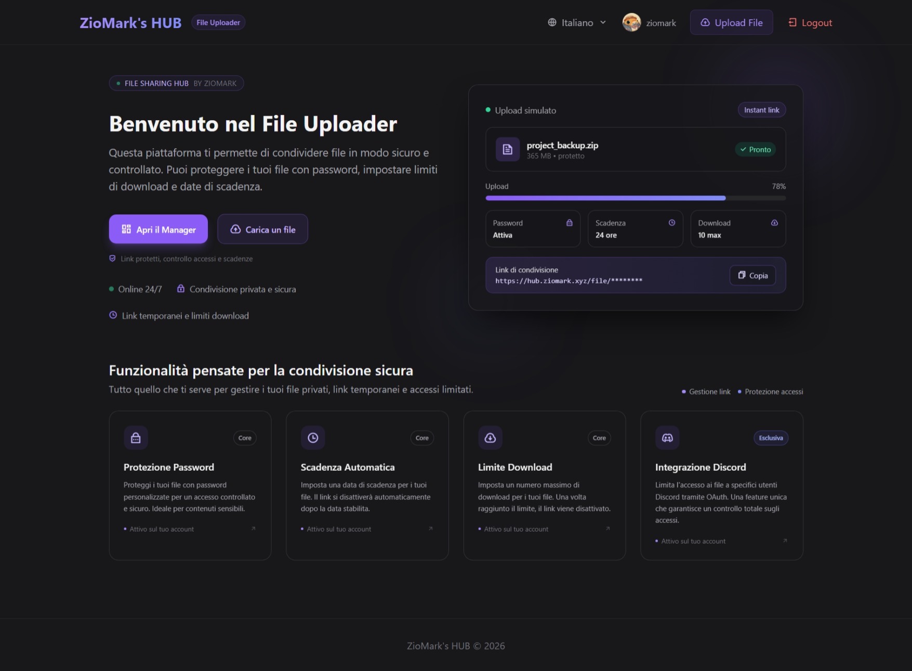Toggle the Gestione link indicator
Image resolution: width=912 pixels, height=671 pixels.
pyautogui.click(x=706, y=392)
